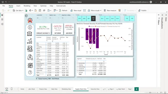This screenshot has height=94, width=168.
Task: Click the Refresh toolbar button
Action: coord(63,11)
